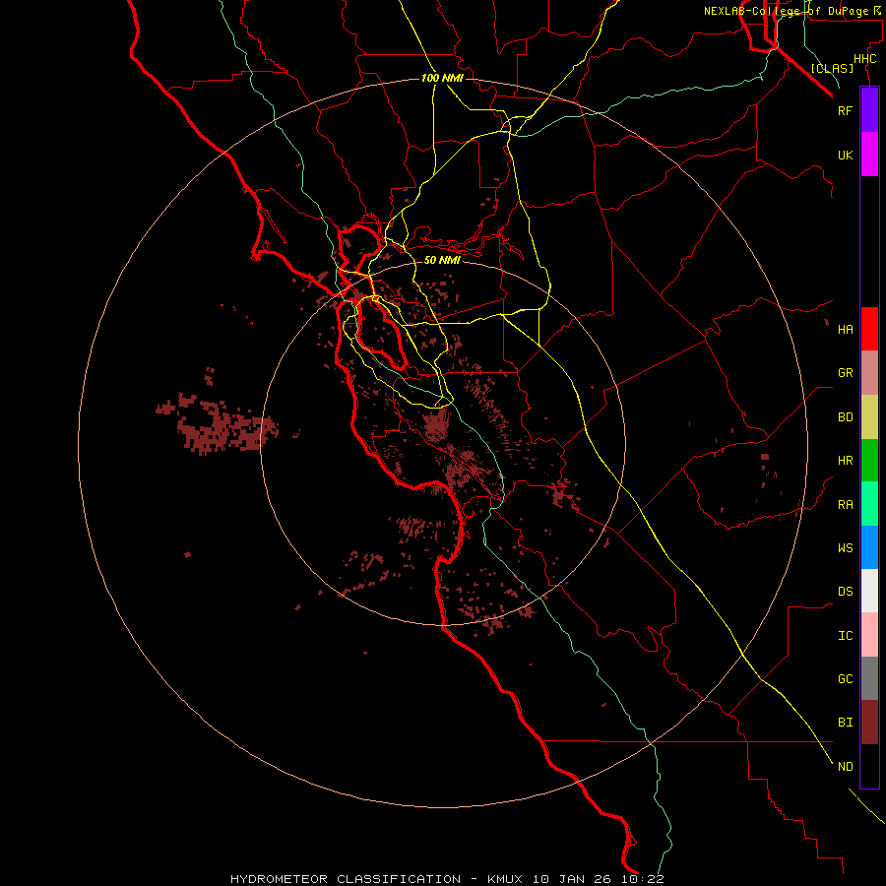Click the GC legend label
Image resolution: width=886 pixels, height=886 pixels.
(845, 679)
